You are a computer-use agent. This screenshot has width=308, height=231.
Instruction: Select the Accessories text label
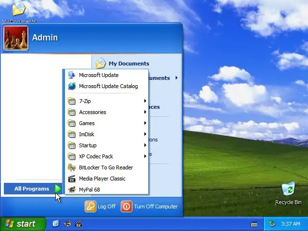[92, 112]
